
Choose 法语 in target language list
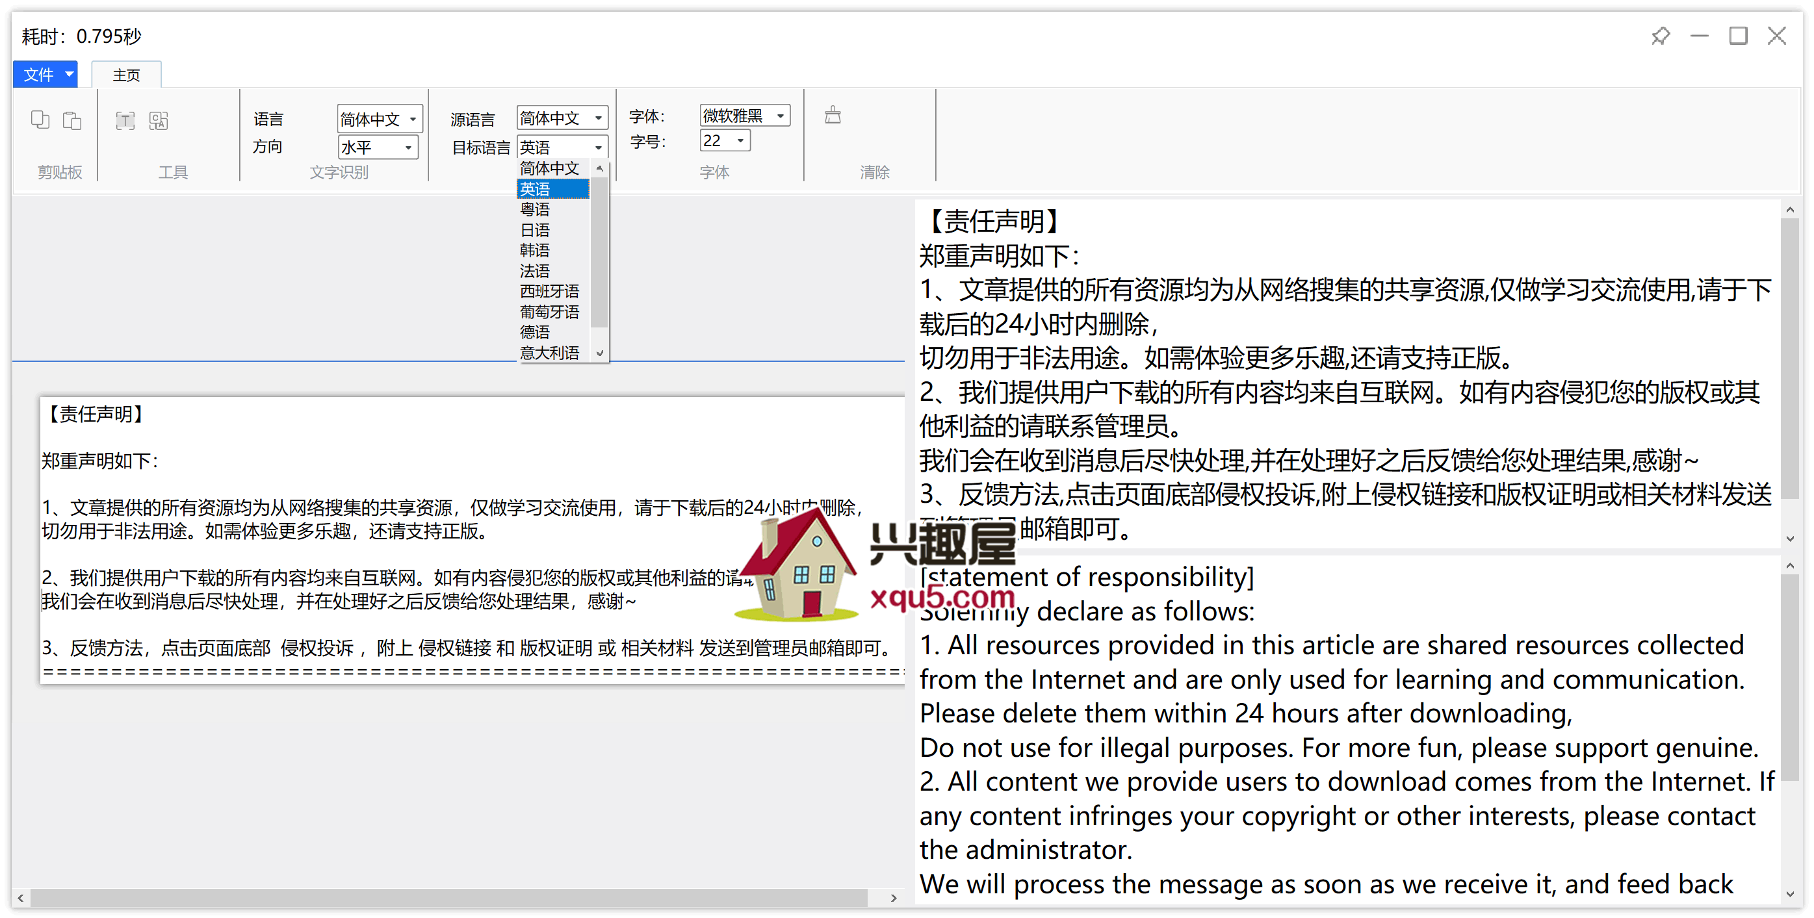pyautogui.click(x=554, y=271)
